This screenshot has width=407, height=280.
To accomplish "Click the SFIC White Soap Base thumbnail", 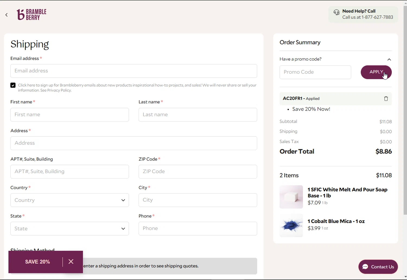I will [x=291, y=197].
